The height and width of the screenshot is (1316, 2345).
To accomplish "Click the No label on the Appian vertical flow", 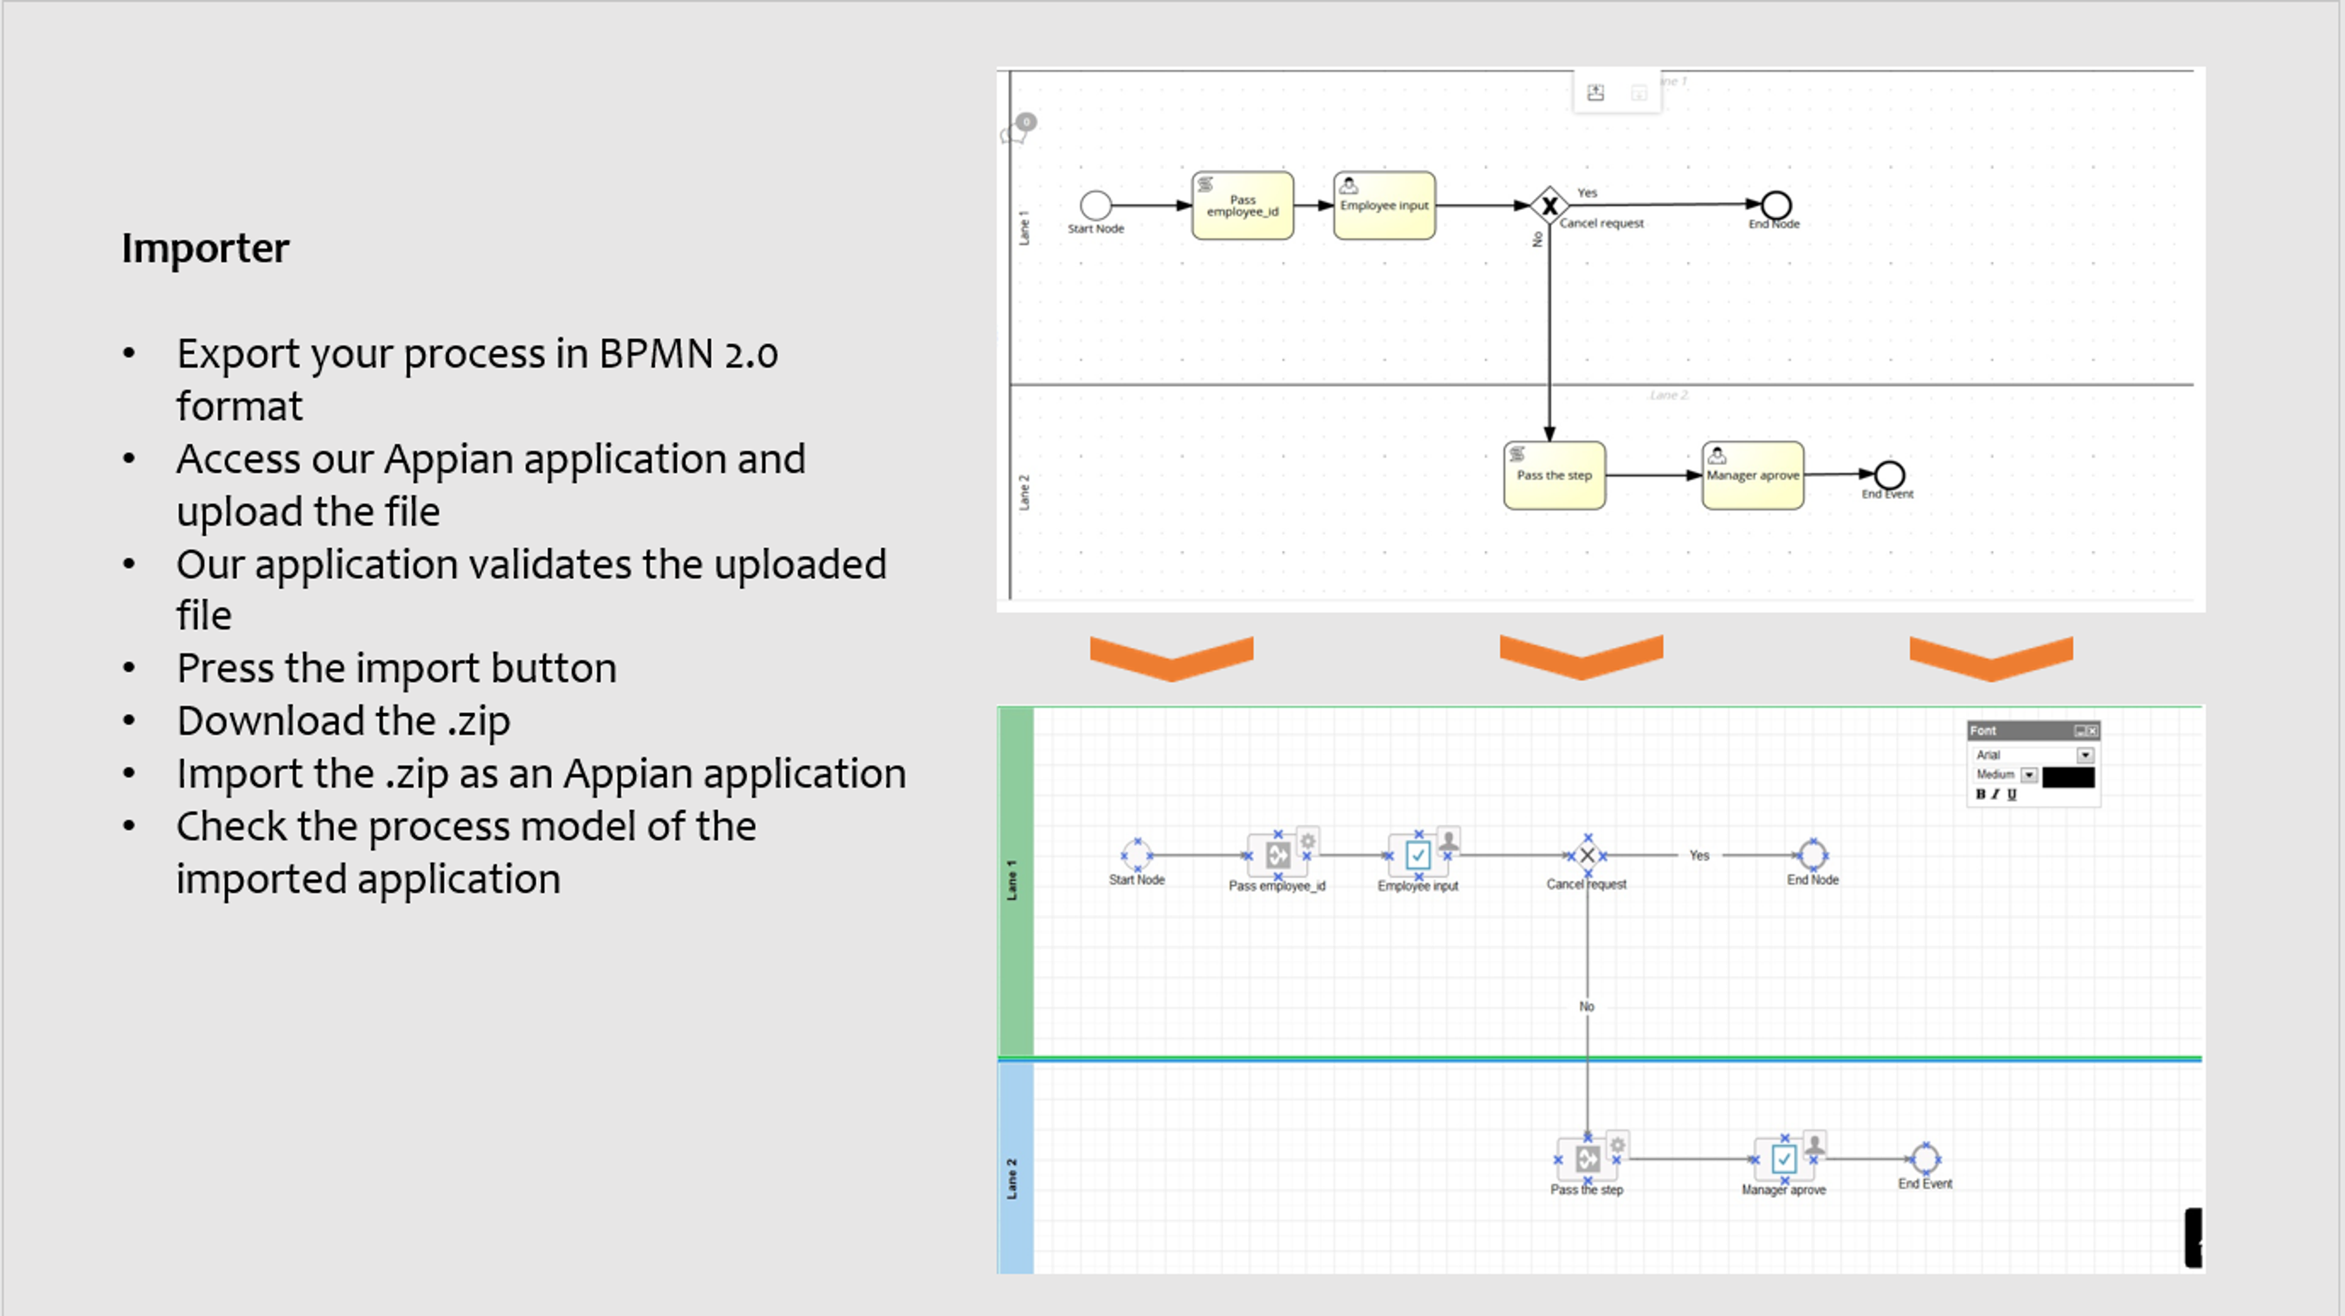I will tap(1587, 1006).
